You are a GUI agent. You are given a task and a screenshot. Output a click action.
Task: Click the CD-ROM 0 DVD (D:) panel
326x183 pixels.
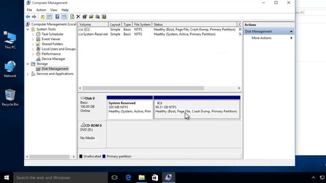[x=92, y=134]
